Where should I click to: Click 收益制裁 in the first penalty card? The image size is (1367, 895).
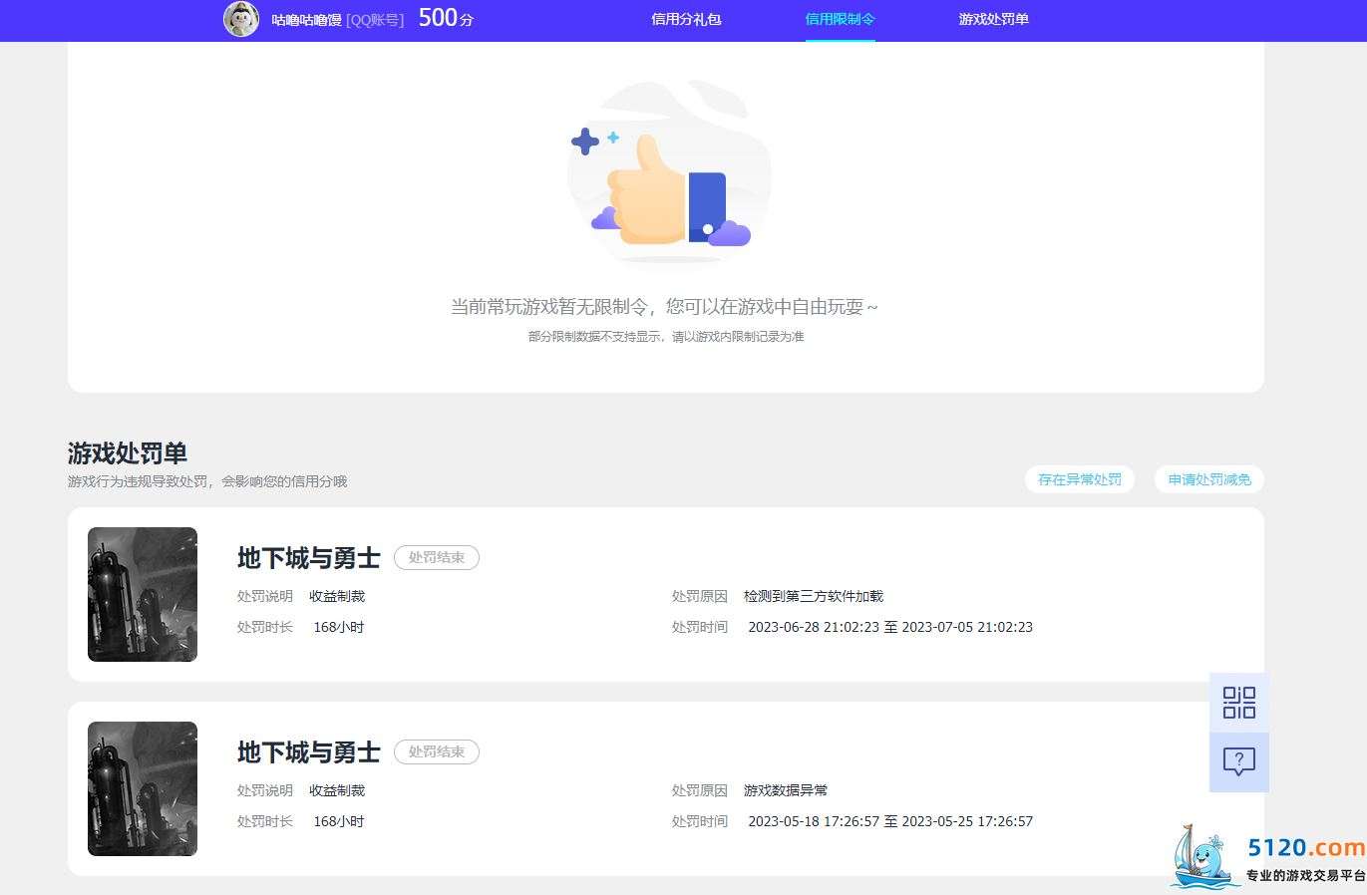337,596
